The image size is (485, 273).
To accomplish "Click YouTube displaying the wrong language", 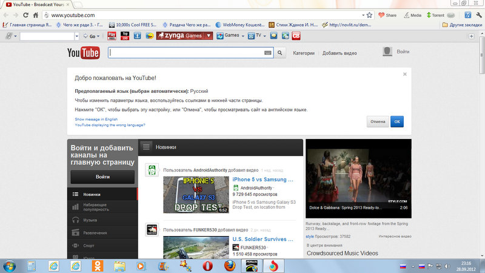I will 110,125.
